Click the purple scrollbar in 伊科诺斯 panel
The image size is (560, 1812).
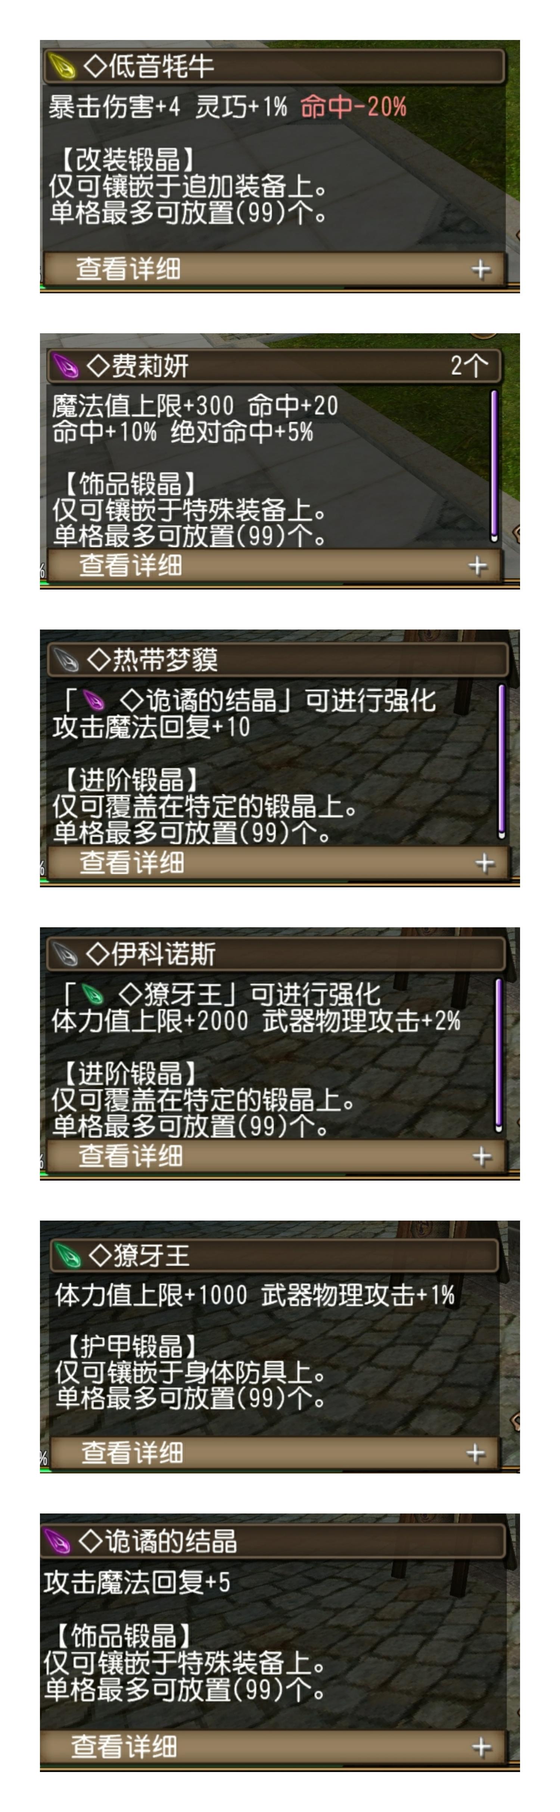coord(499,1055)
